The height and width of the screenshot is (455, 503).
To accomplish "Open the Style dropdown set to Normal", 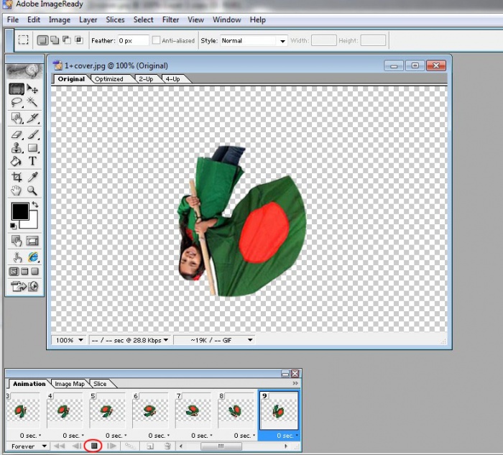I will pyautogui.click(x=254, y=41).
